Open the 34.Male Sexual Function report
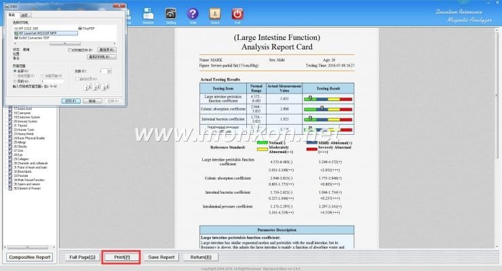Image resolution: width=502 pixels, height=271 pixels. (28, 180)
